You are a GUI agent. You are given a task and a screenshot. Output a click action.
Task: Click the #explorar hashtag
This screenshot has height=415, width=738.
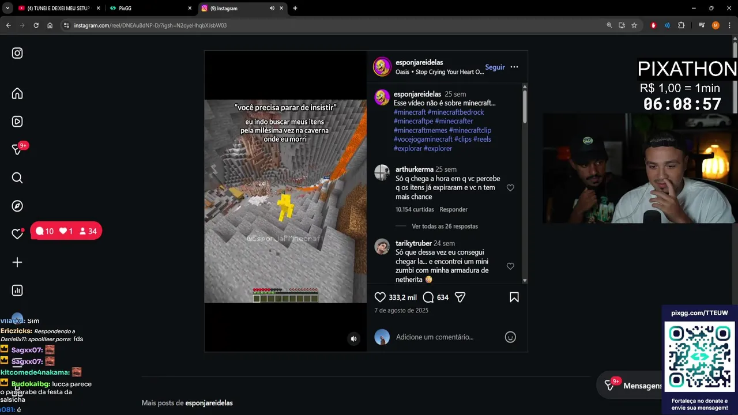(x=408, y=149)
